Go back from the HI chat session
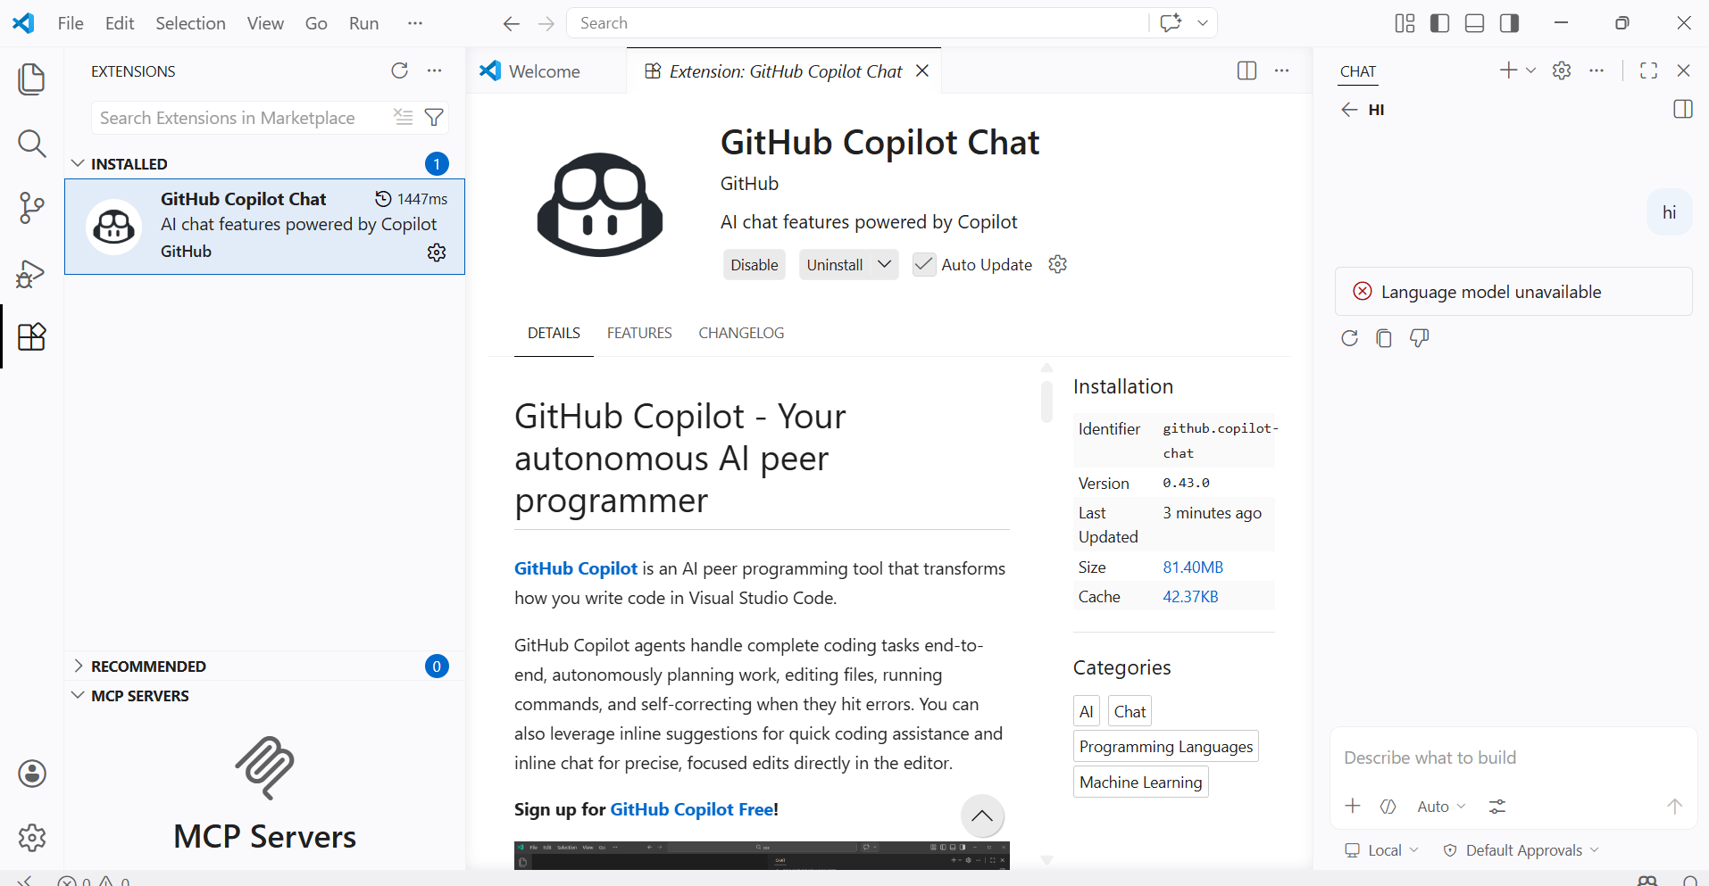This screenshot has height=886, width=1709. pos(1349,110)
